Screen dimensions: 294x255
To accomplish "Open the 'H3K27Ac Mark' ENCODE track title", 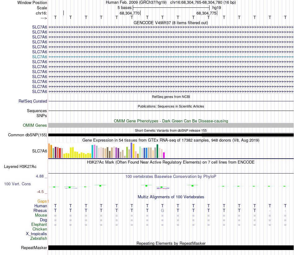I will pos(171,162).
